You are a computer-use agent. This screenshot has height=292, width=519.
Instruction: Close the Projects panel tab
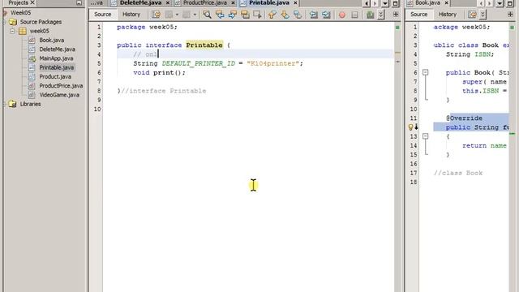pos(32,2)
